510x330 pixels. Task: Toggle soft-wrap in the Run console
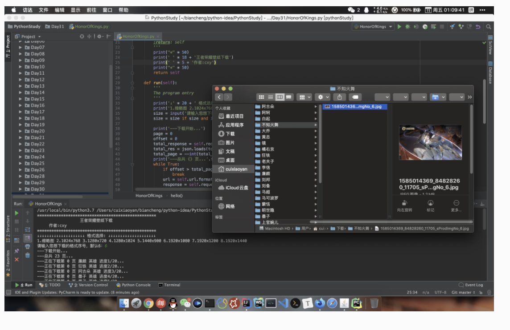click(x=28, y=230)
